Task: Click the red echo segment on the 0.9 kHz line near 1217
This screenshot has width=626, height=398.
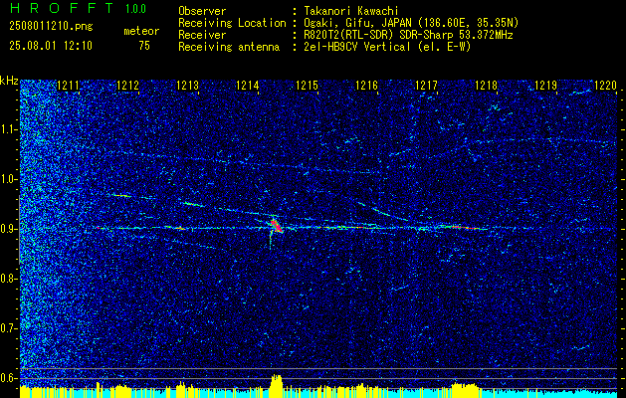Action: 465,228
